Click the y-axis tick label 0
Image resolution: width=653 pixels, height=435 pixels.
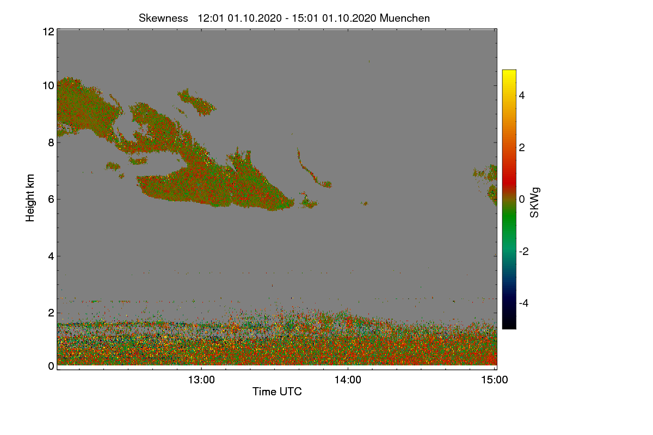coord(51,366)
